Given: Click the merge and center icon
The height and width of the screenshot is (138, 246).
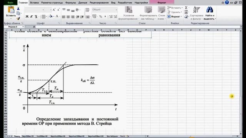Looking at the screenshot, I should point(88,16).
